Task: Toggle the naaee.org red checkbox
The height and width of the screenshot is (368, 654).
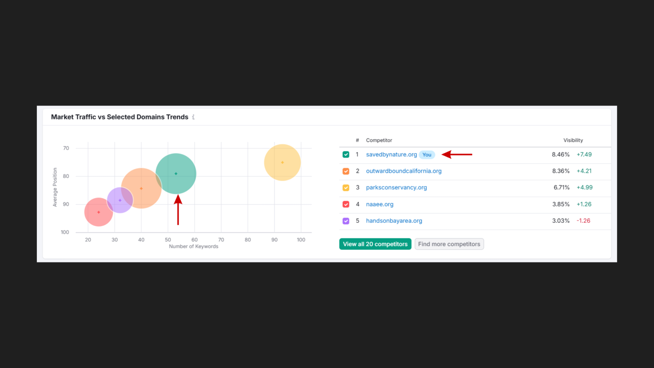Action: pyautogui.click(x=346, y=204)
